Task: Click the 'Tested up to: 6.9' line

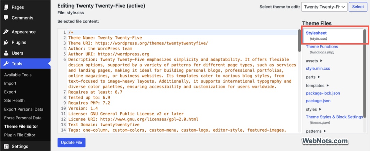Action: click(89, 98)
